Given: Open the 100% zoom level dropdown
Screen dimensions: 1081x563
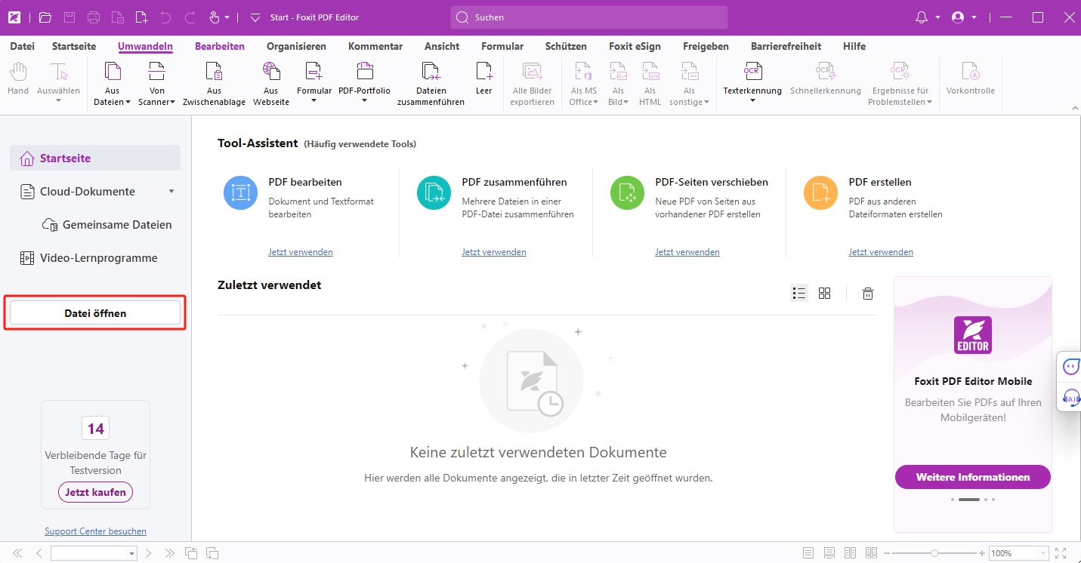Looking at the screenshot, I should 1043,554.
